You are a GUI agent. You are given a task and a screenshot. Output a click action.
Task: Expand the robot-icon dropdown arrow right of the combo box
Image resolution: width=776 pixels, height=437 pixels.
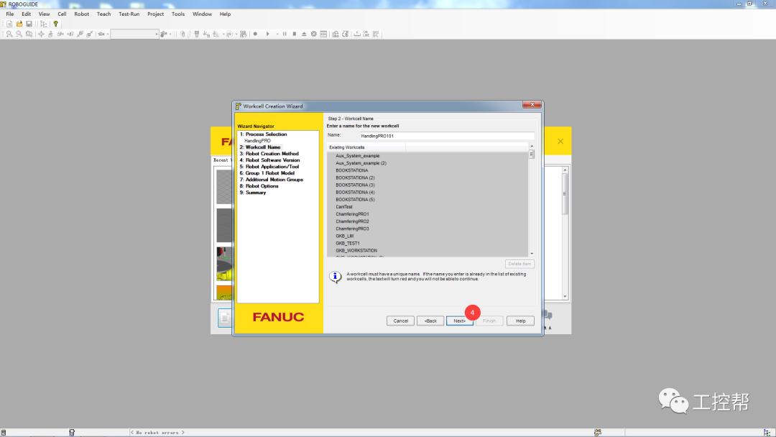pyautogui.click(x=170, y=34)
